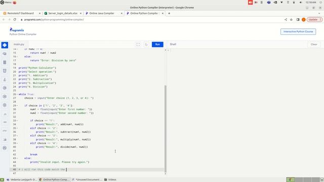Image resolution: width=324 pixels, height=182 pixels.
Task: Switch to the C++ compiler icon
Action: [5, 97]
